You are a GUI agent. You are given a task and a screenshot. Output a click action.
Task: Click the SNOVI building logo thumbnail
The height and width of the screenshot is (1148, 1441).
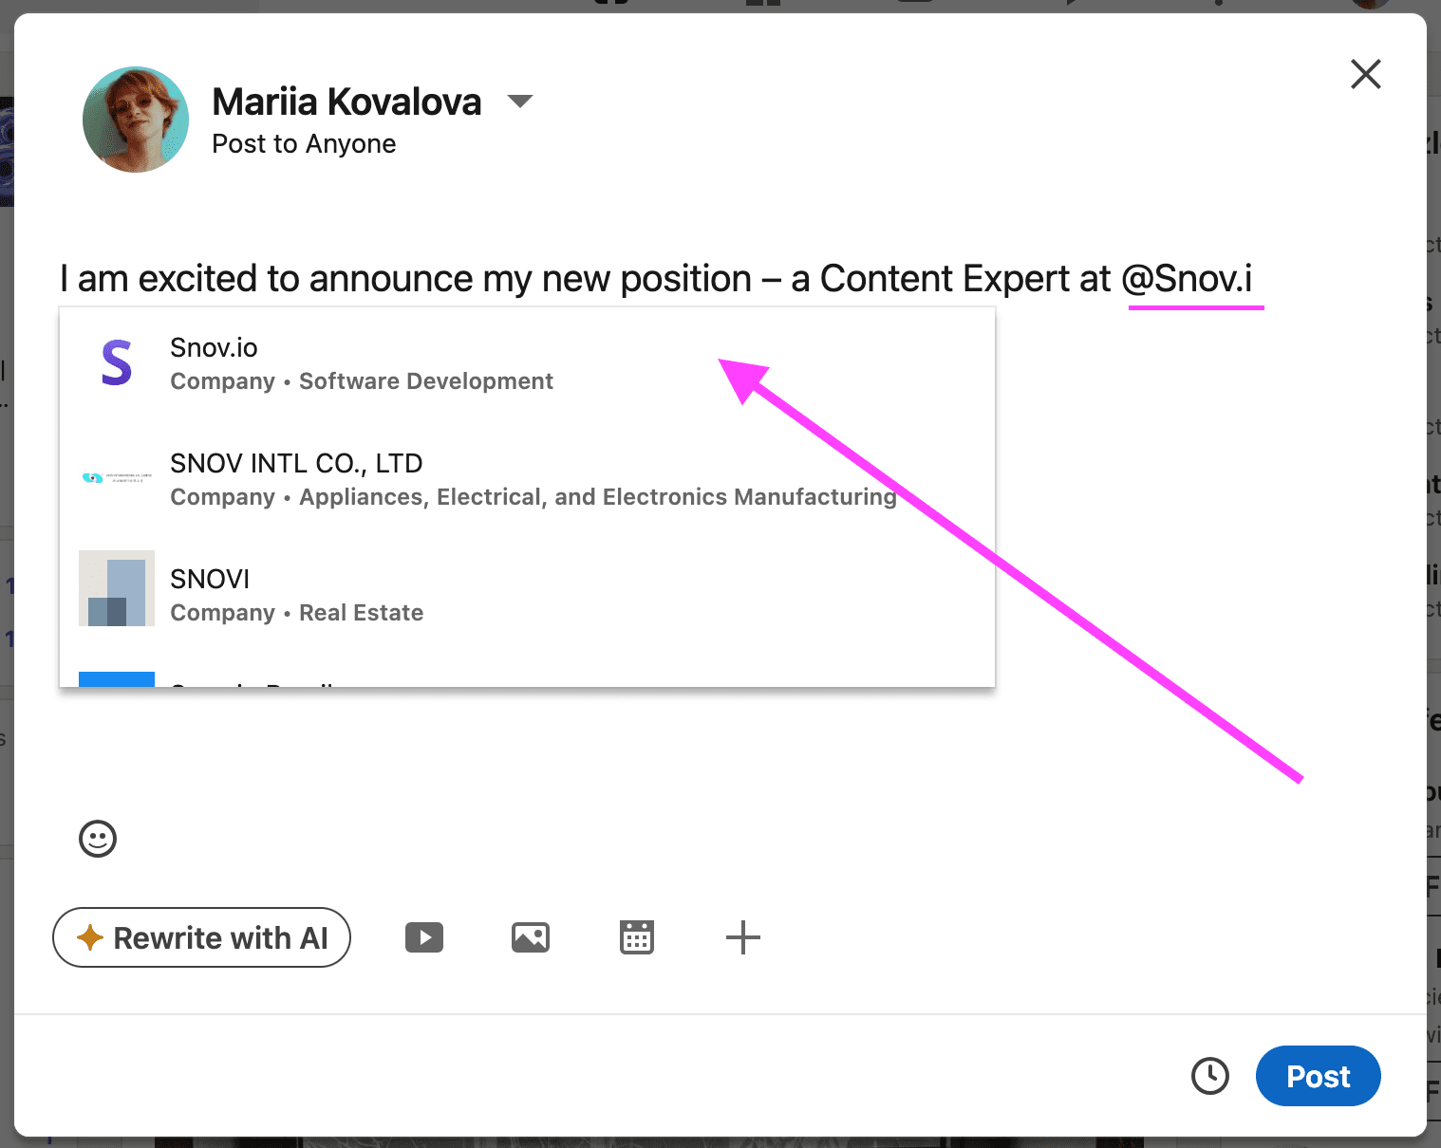tap(117, 588)
